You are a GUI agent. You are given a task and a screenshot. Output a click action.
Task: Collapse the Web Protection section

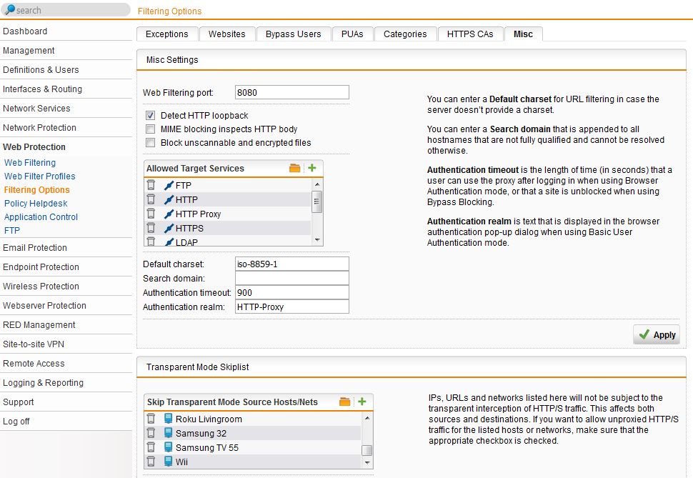66,146
